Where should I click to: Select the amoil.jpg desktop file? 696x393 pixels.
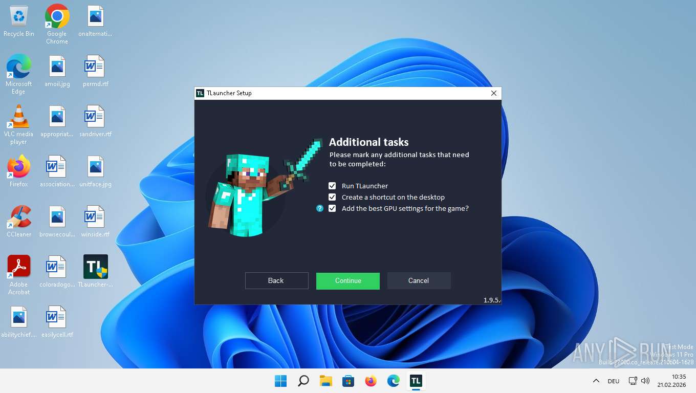pos(57,72)
